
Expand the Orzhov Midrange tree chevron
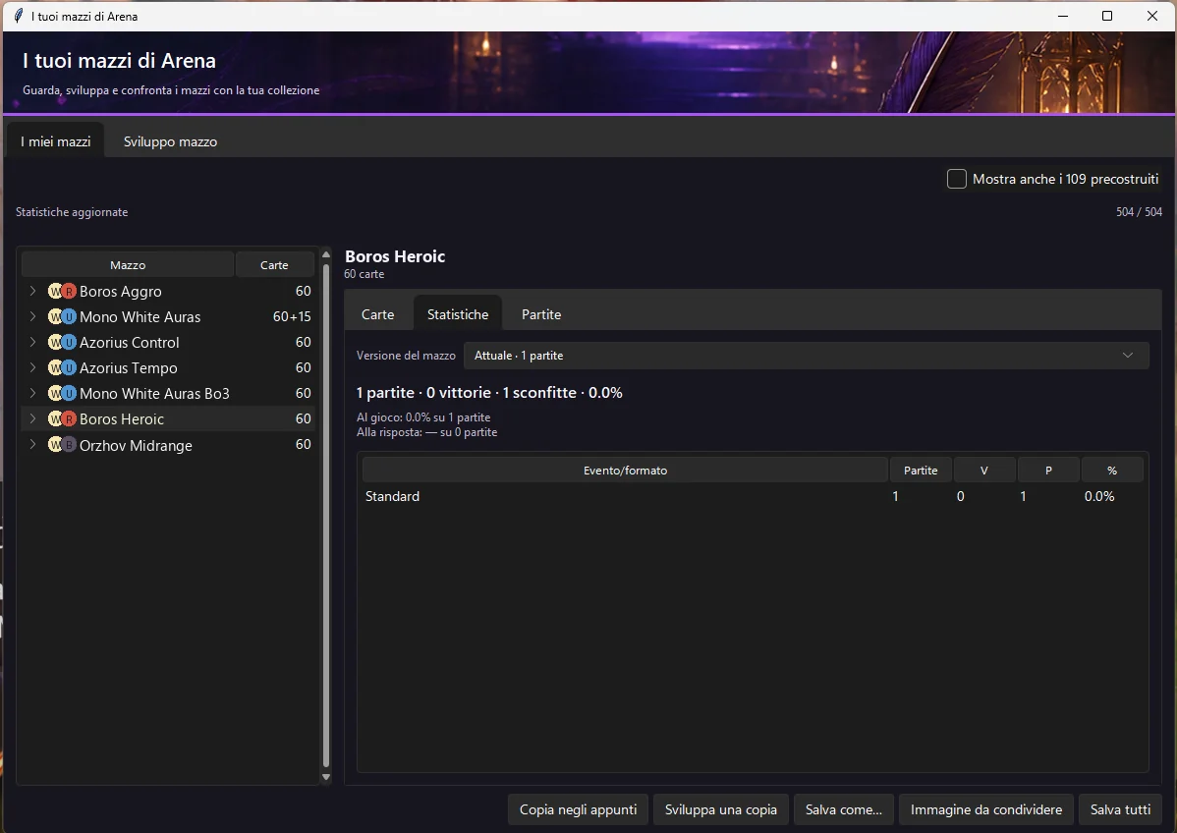[x=33, y=444]
